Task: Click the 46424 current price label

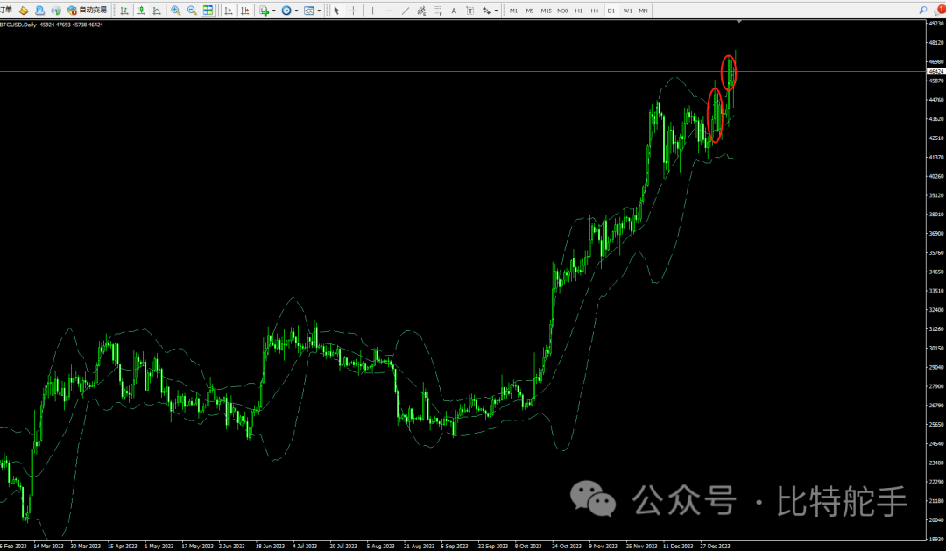Action: (x=935, y=71)
